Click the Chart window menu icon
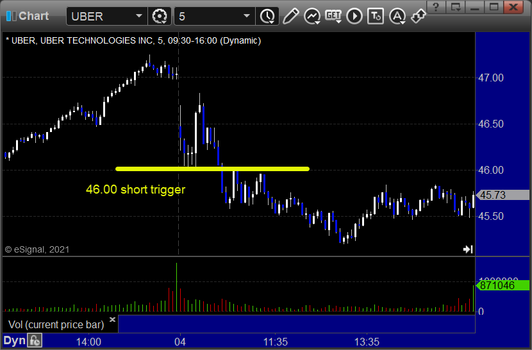This screenshot has height=350, width=532. pos(11,16)
